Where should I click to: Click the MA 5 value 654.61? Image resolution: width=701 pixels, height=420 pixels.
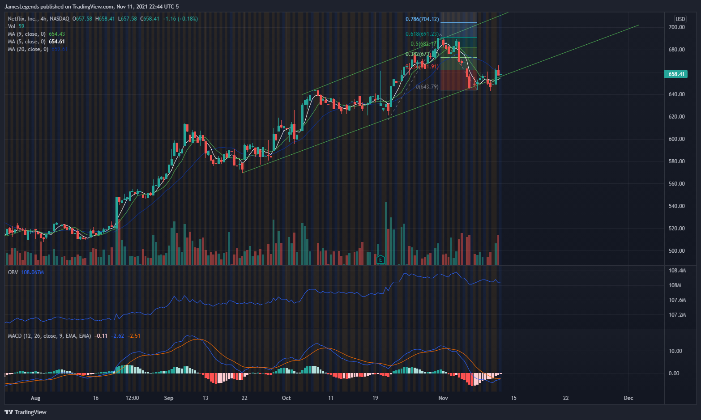pos(57,42)
